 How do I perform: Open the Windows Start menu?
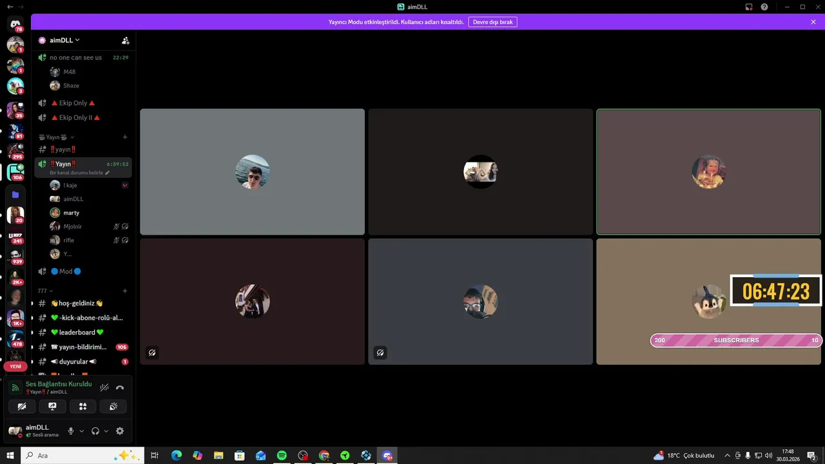[x=10, y=456]
